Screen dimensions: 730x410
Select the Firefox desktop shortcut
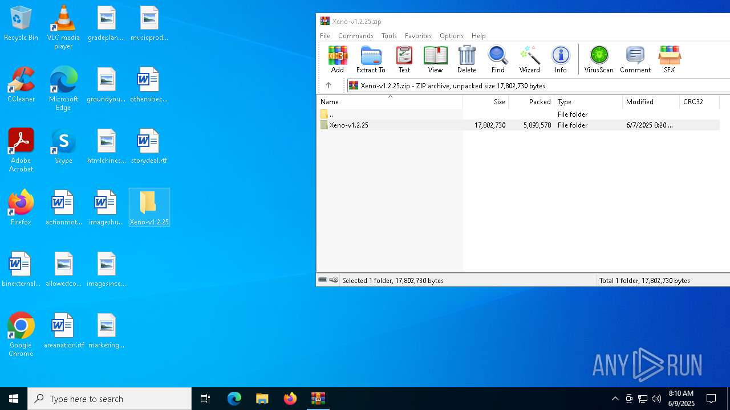[21, 208]
